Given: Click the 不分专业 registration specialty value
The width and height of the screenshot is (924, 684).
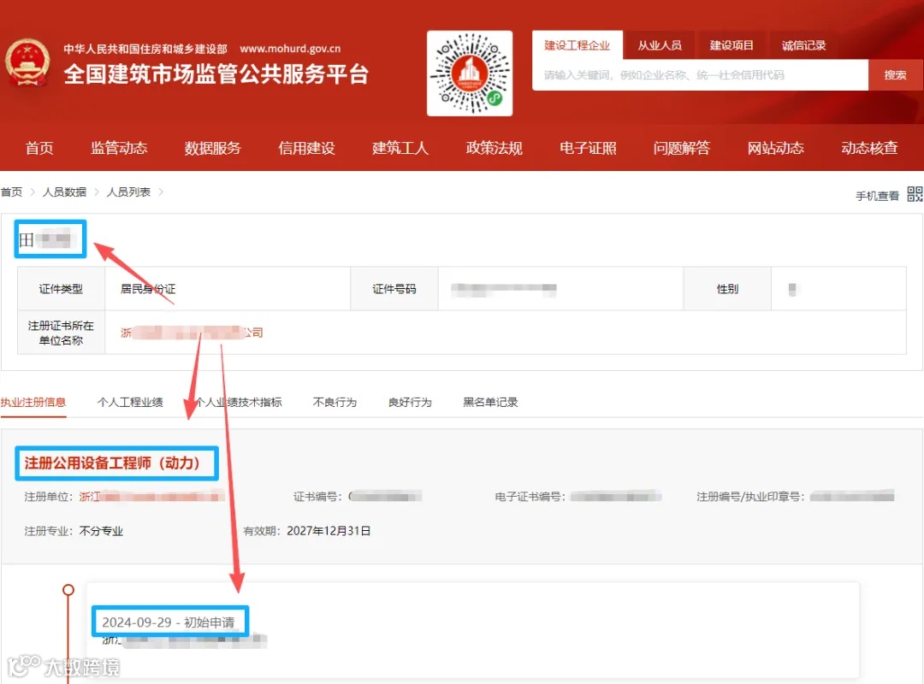Looking at the screenshot, I should 101,531.
